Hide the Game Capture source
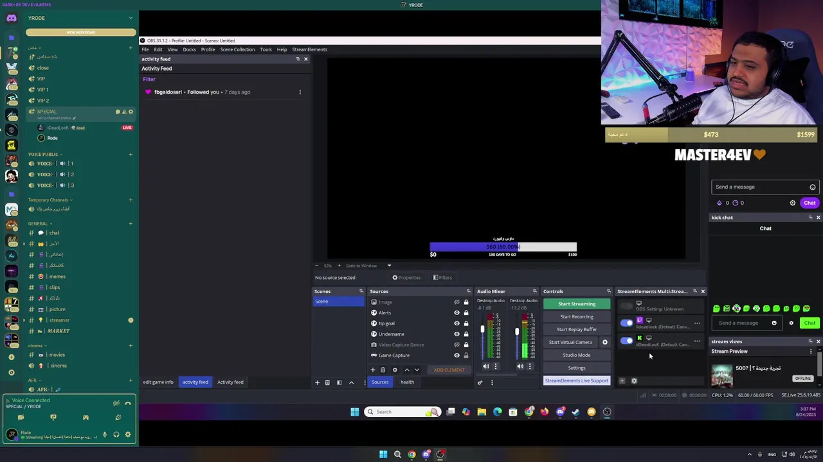Viewport: 823px width, 462px height. click(x=457, y=355)
